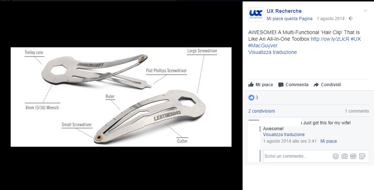Translate post with Visualizza traduzione
The height and width of the screenshot is (190, 374).
[x=273, y=52]
